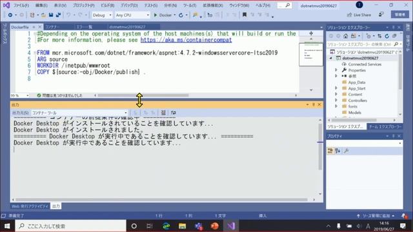Click the refresh icon beside Docker
Image resolution: width=413 pixels, height=232 pixels.
pos(181,15)
